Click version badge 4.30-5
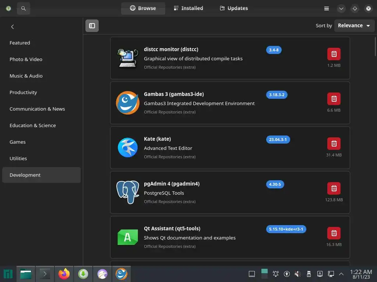The image size is (377, 282). pyautogui.click(x=275, y=184)
